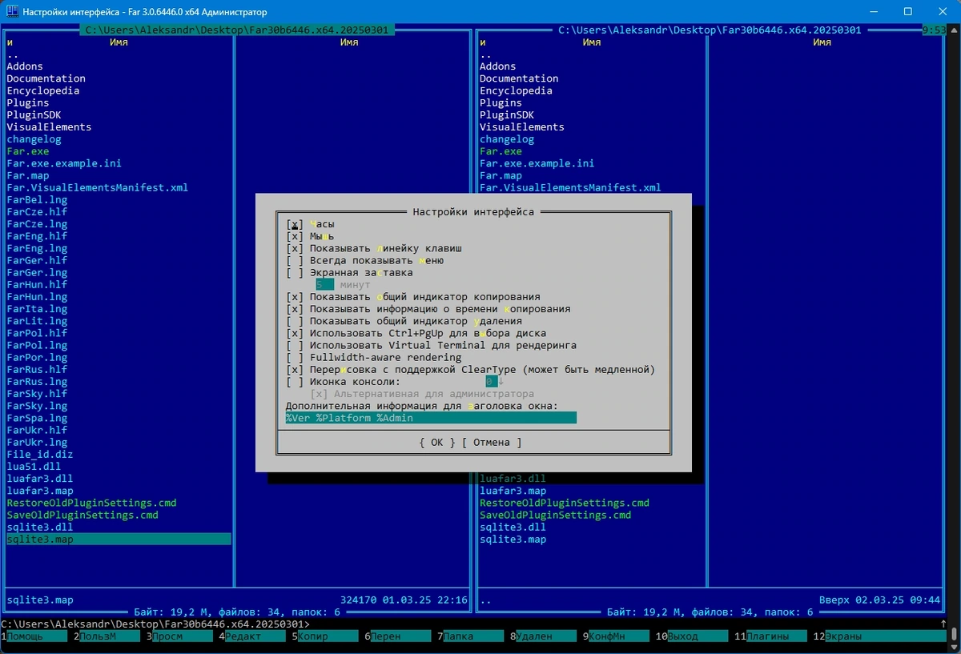Select Far.exe in right panel

(x=501, y=151)
